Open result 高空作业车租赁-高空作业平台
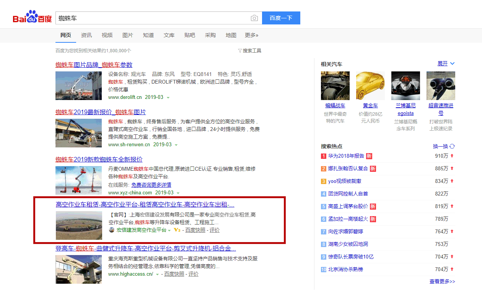The image size is (482, 307). point(145,204)
